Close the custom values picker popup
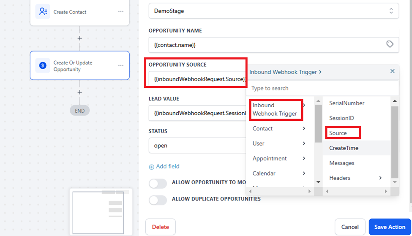 392,72
